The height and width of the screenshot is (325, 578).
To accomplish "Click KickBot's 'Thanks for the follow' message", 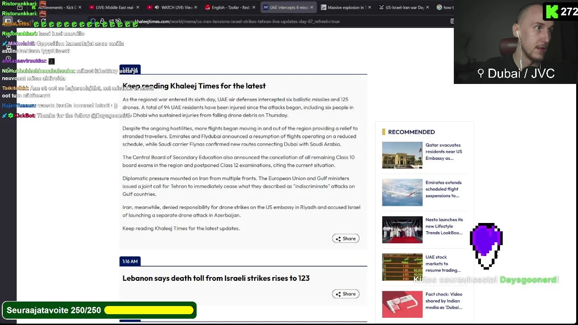I will 84,116.
